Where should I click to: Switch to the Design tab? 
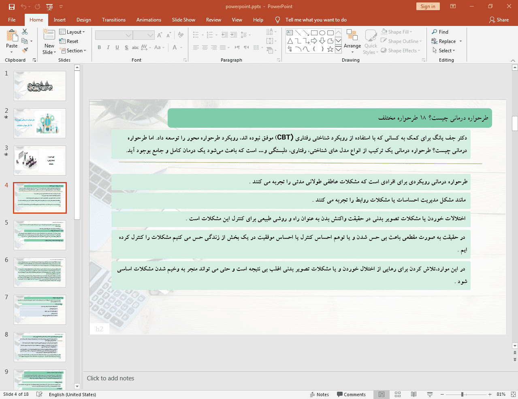[x=83, y=20]
